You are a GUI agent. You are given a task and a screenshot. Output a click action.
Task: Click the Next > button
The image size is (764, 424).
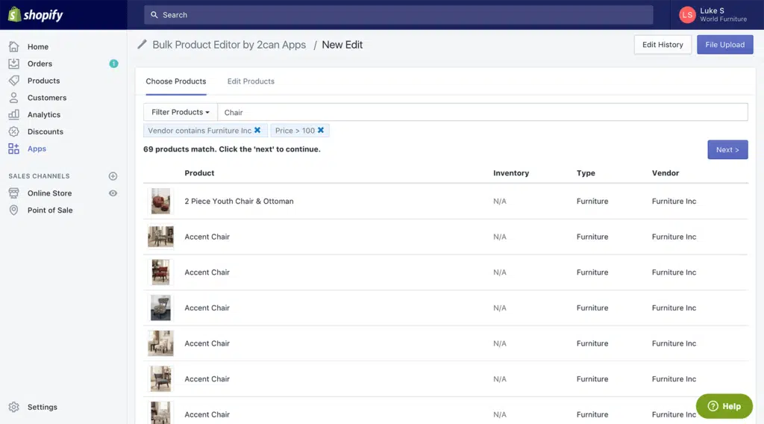click(x=727, y=149)
